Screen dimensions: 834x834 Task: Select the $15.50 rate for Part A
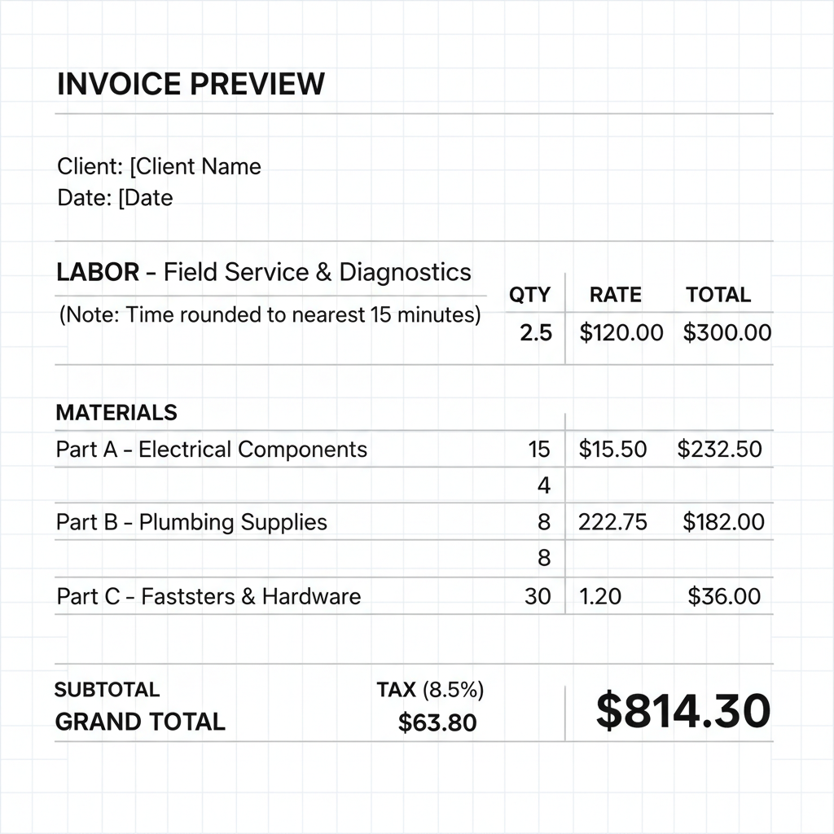pos(612,450)
